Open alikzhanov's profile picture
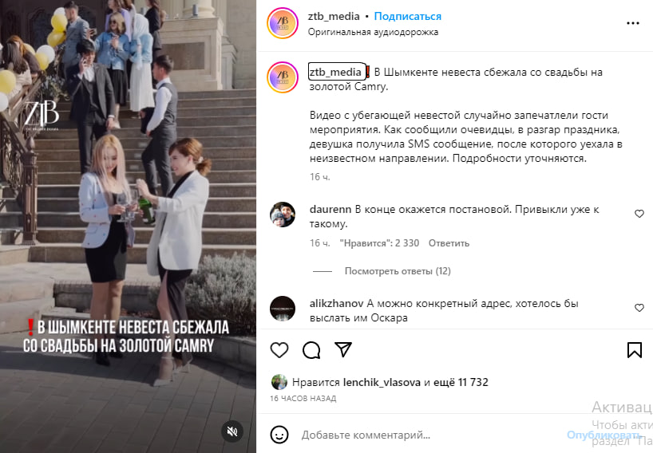The height and width of the screenshot is (453, 653). tap(283, 309)
